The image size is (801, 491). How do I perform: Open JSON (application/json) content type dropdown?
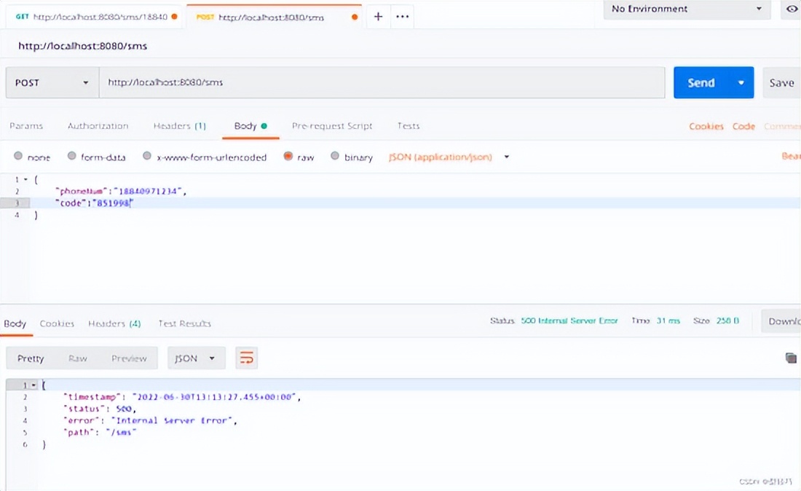tap(449, 157)
